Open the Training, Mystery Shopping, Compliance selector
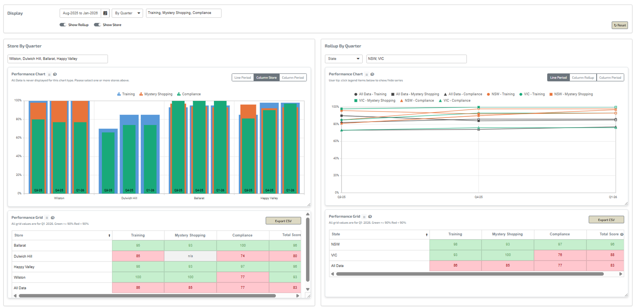Image resolution: width=634 pixels, height=308 pixels. tap(183, 13)
